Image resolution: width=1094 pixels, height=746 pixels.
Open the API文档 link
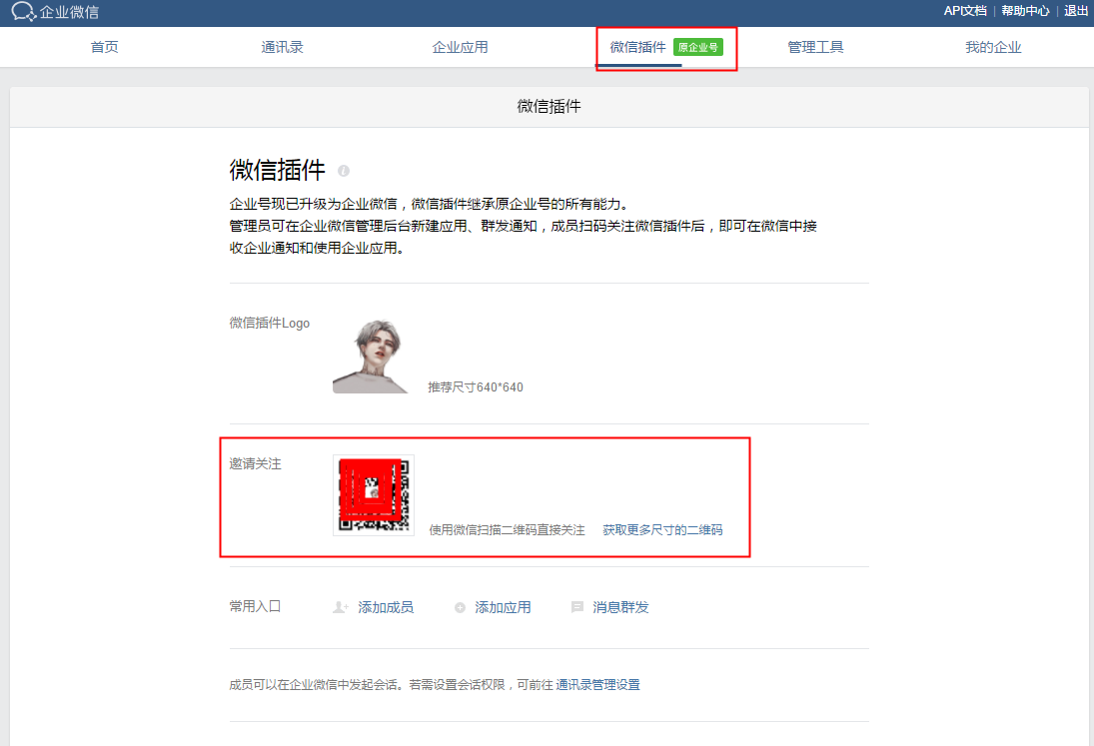[965, 11]
